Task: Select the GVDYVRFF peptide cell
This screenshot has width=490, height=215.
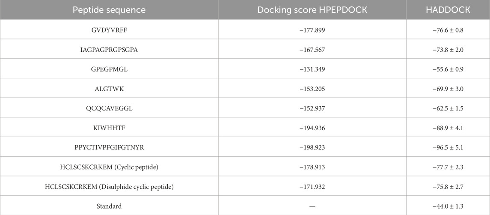Action: (x=109, y=30)
